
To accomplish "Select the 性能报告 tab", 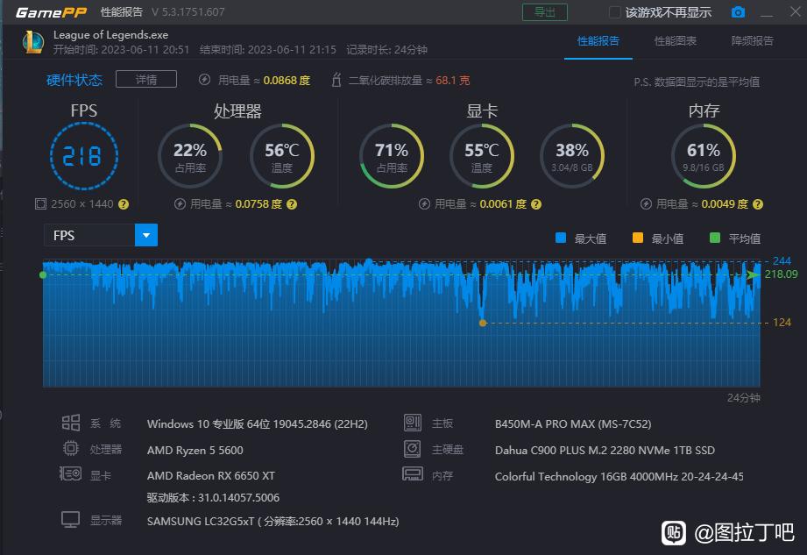I will pos(598,41).
